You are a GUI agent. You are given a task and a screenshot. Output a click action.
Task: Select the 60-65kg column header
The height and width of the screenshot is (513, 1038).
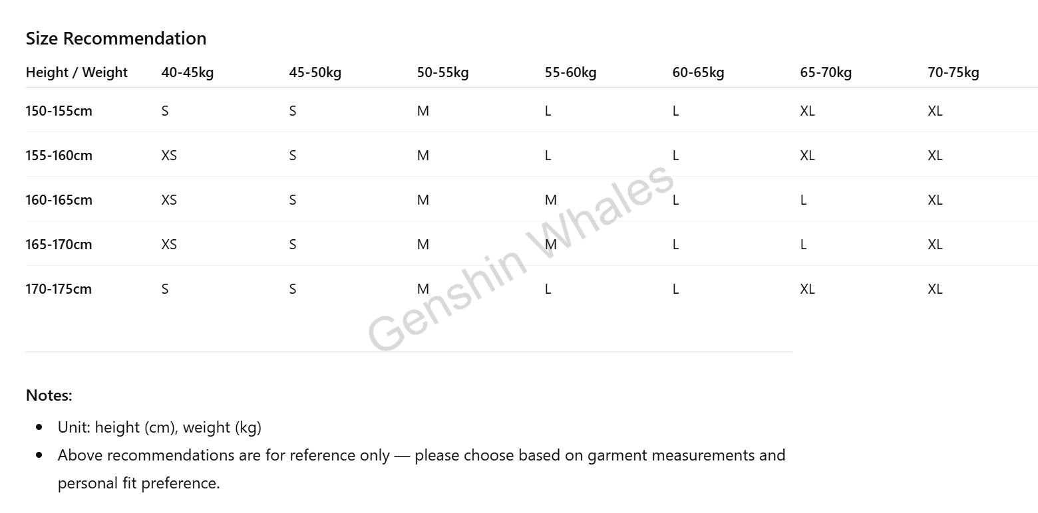[x=698, y=72]
